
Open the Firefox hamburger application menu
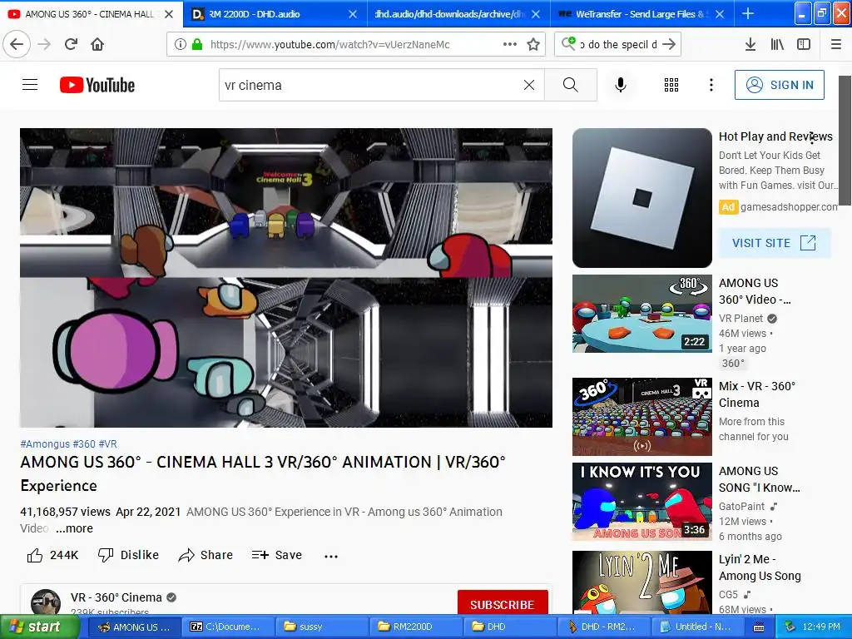(x=836, y=45)
